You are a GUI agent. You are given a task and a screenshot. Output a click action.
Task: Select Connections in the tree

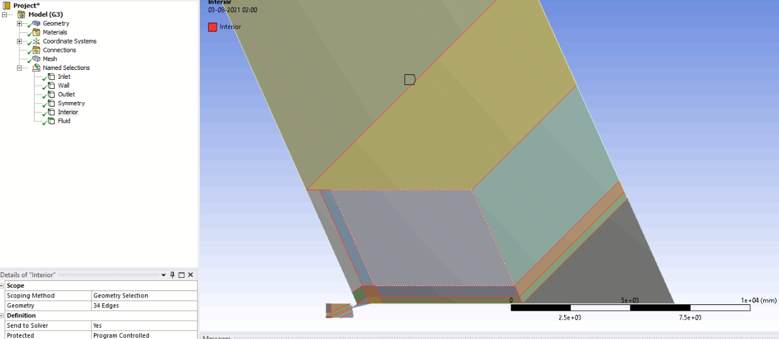[x=59, y=50]
